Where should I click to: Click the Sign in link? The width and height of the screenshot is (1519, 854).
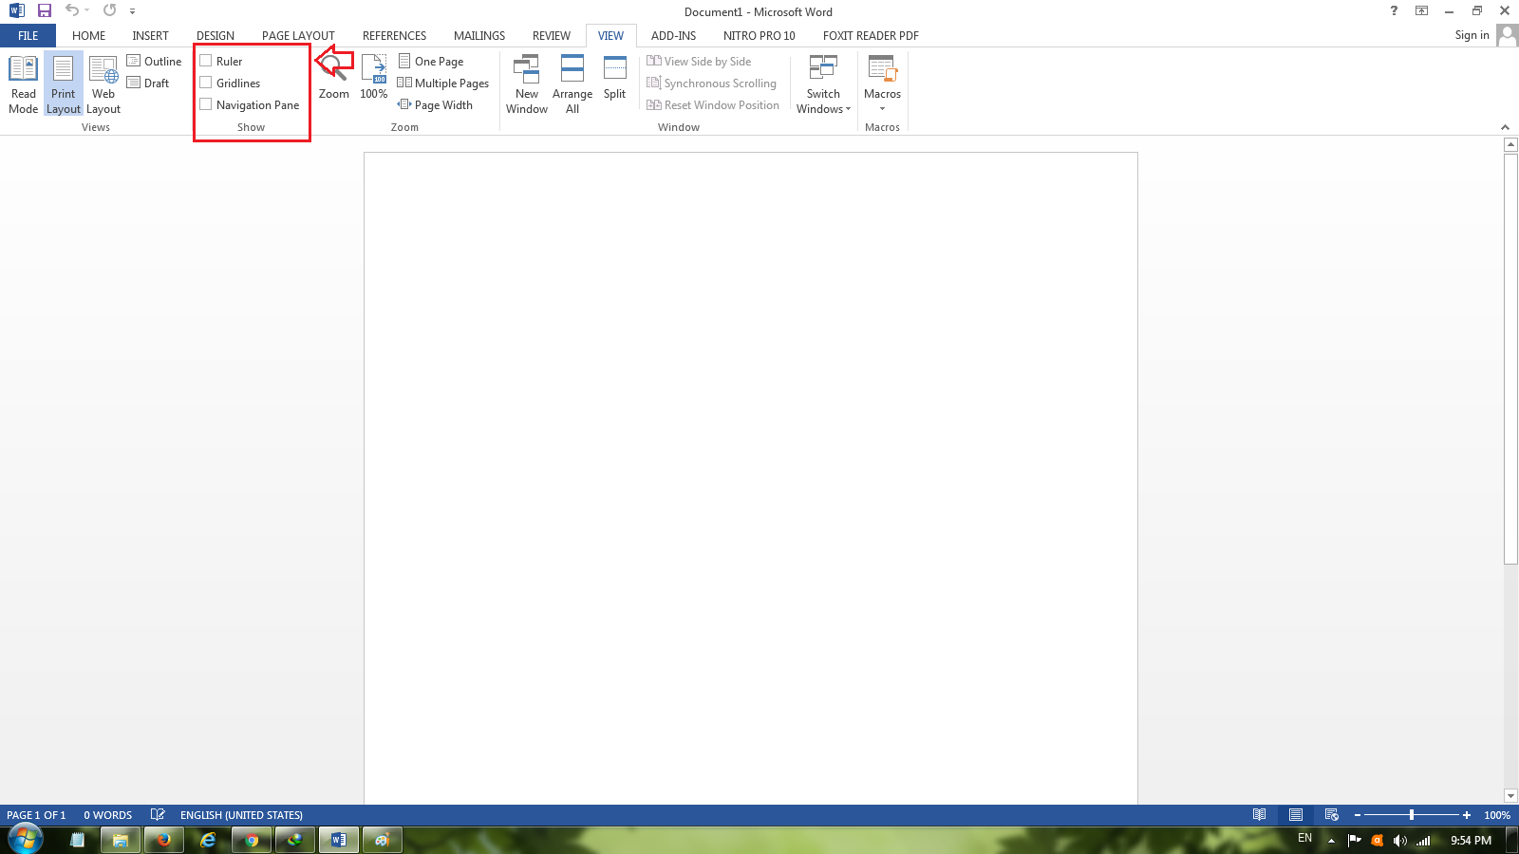coord(1471,35)
